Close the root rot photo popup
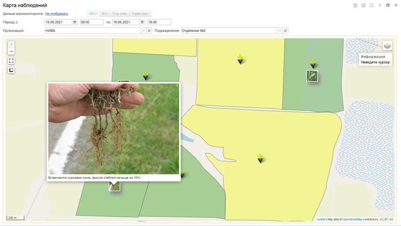This screenshot has height=226, width=401. [x=177, y=85]
